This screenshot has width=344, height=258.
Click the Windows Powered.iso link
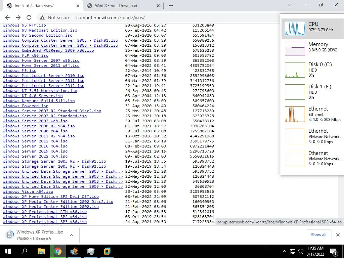click(x=25, y=106)
